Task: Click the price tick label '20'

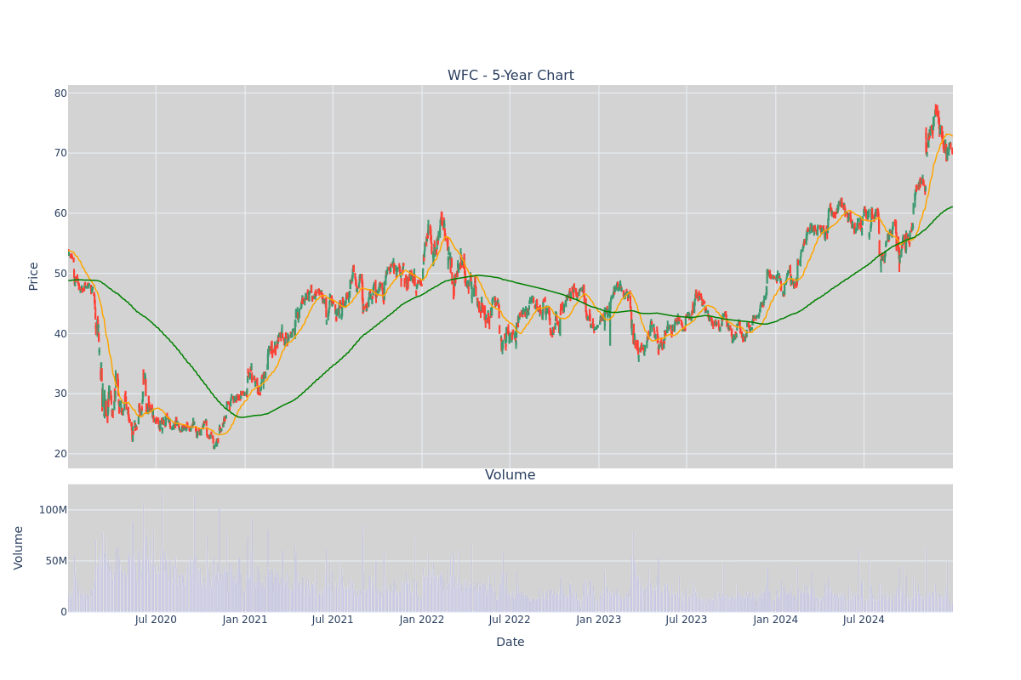Action: [x=60, y=454]
